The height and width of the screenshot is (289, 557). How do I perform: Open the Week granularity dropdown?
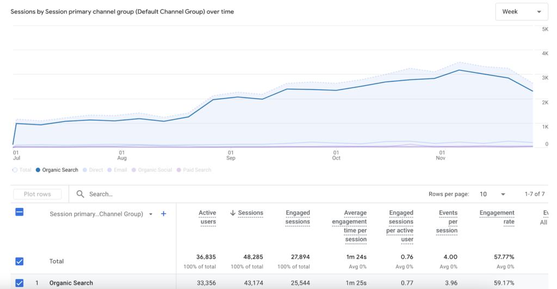click(521, 11)
